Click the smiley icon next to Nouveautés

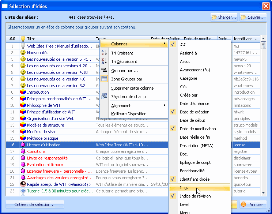coord(23,53)
